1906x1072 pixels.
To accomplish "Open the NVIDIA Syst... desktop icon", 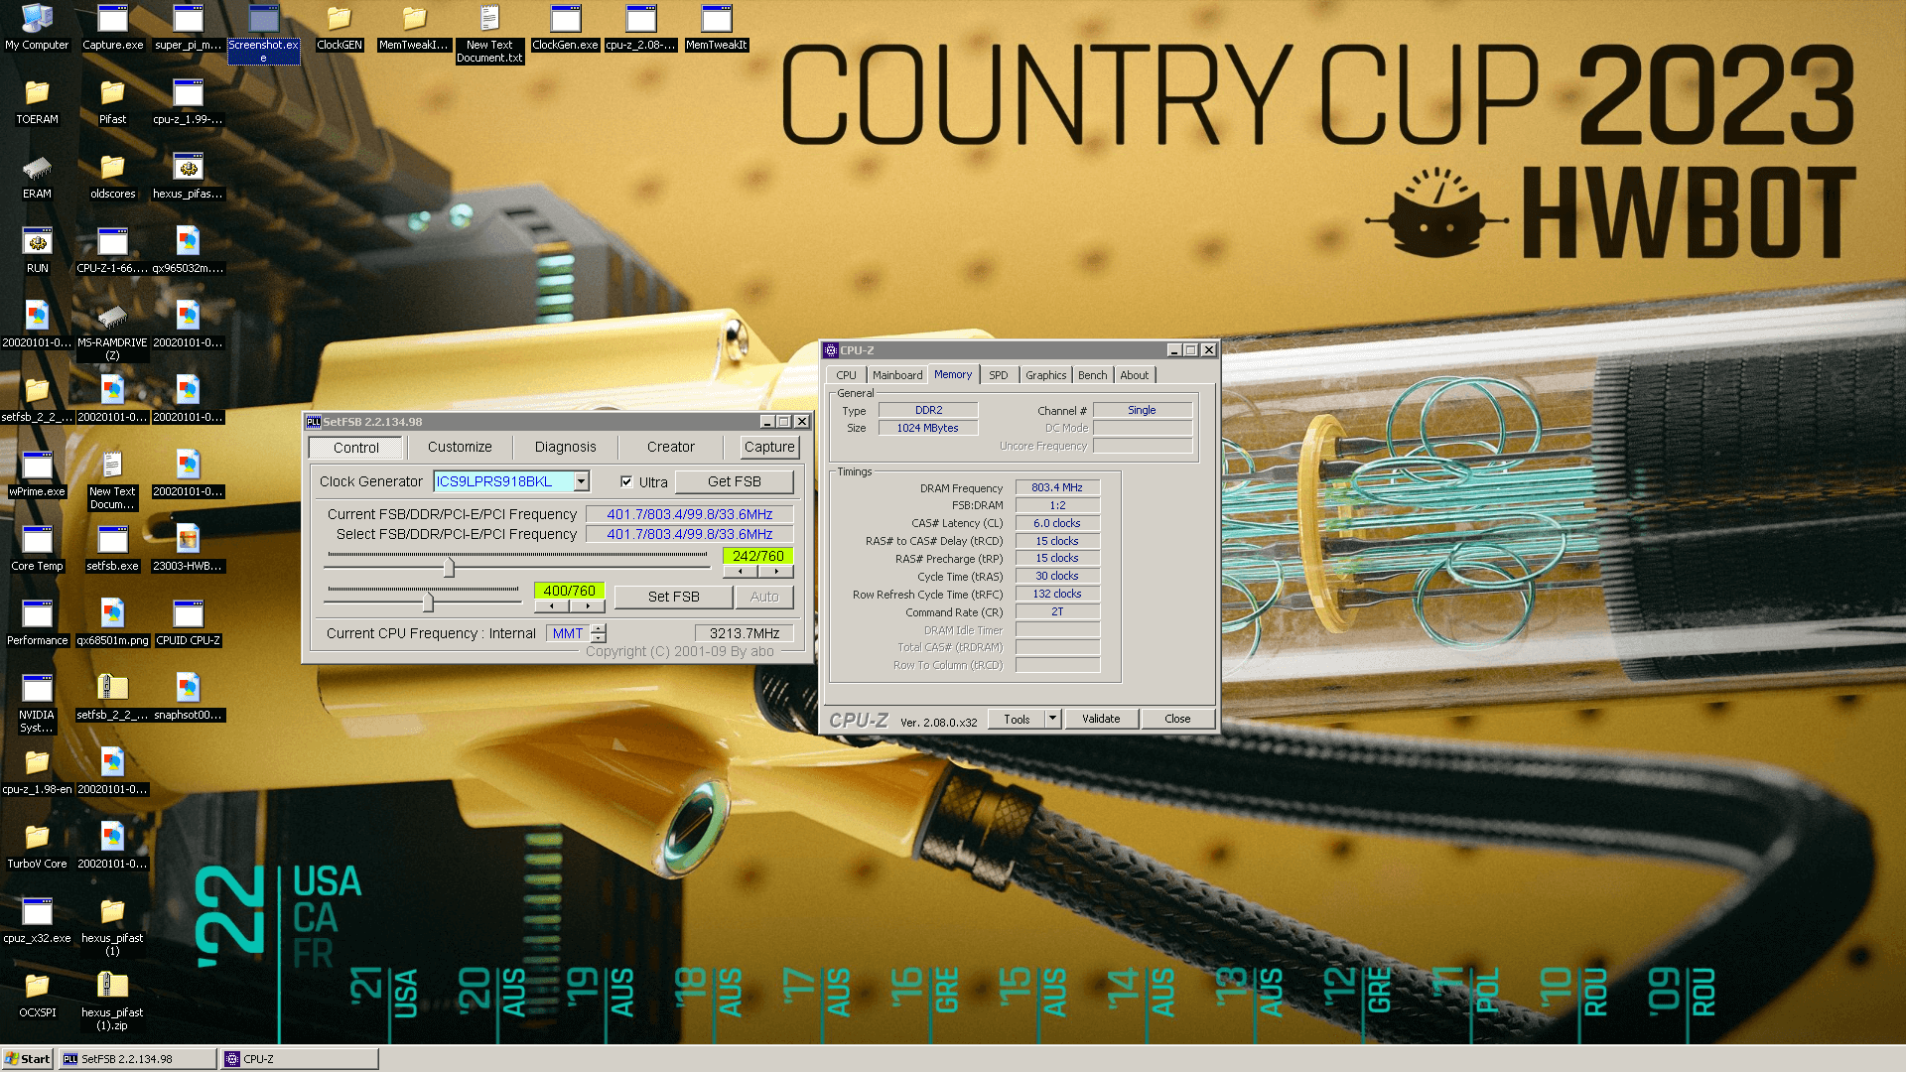I will click(37, 704).
